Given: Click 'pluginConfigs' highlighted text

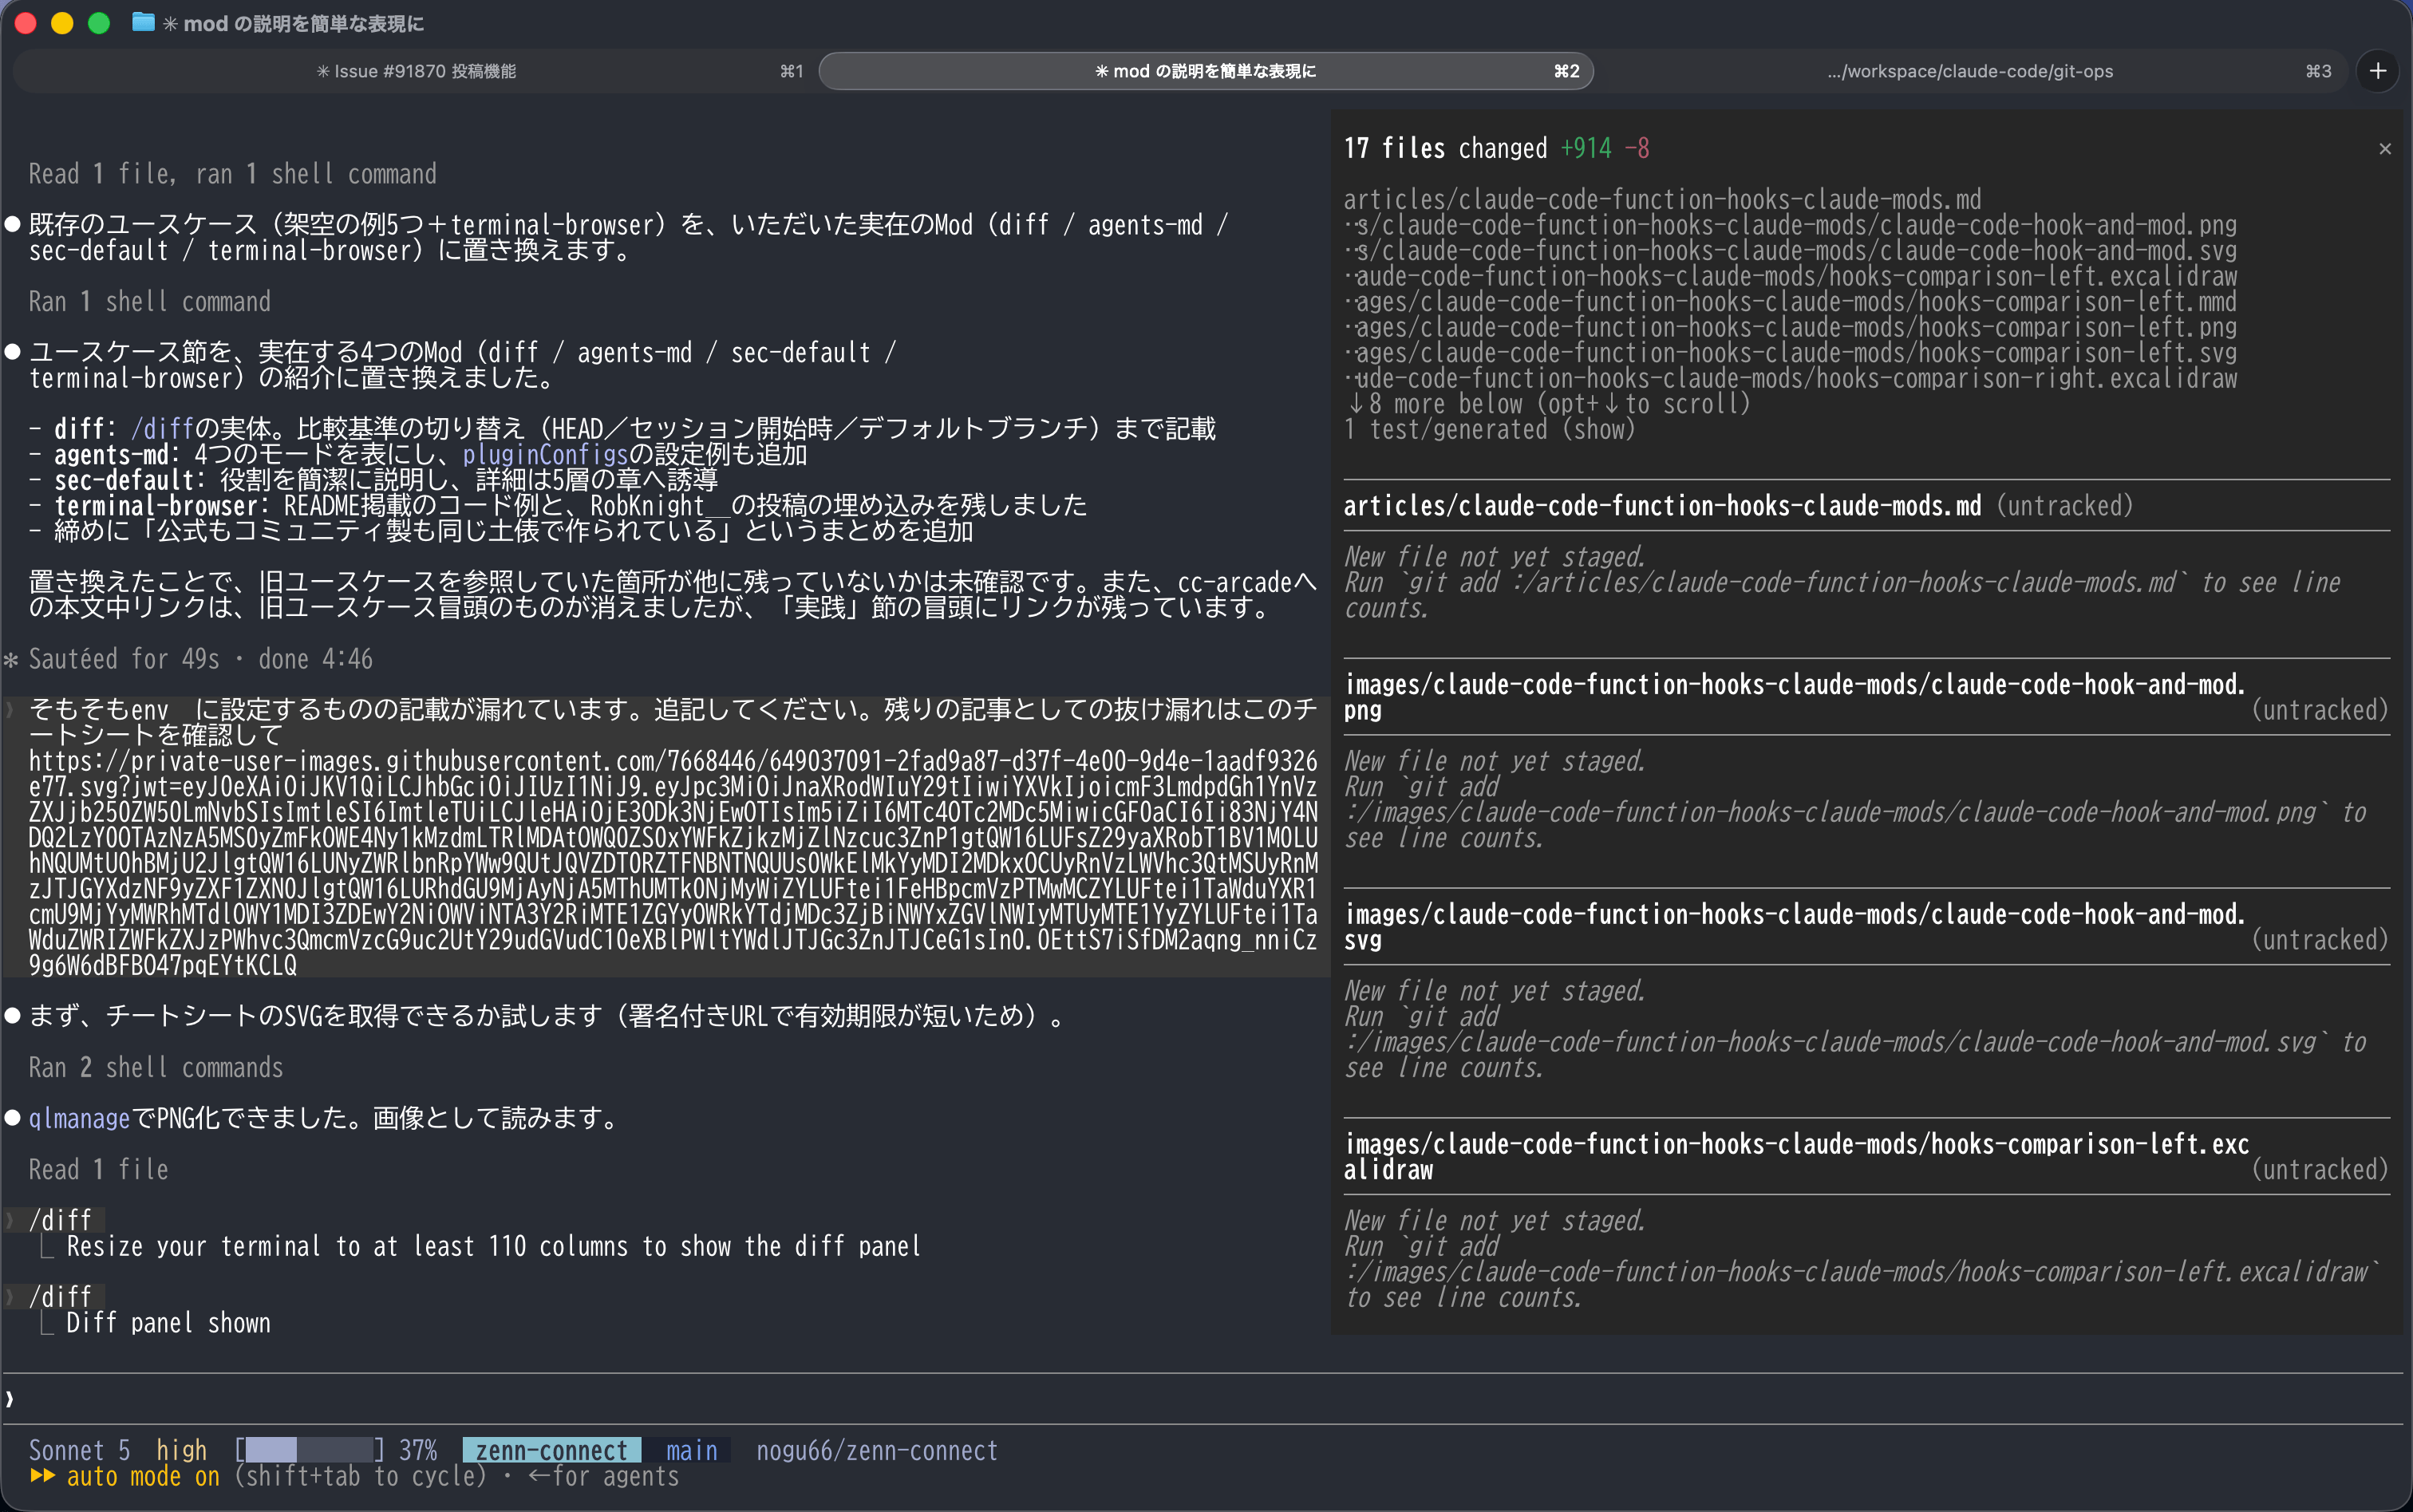Looking at the screenshot, I should (545, 455).
